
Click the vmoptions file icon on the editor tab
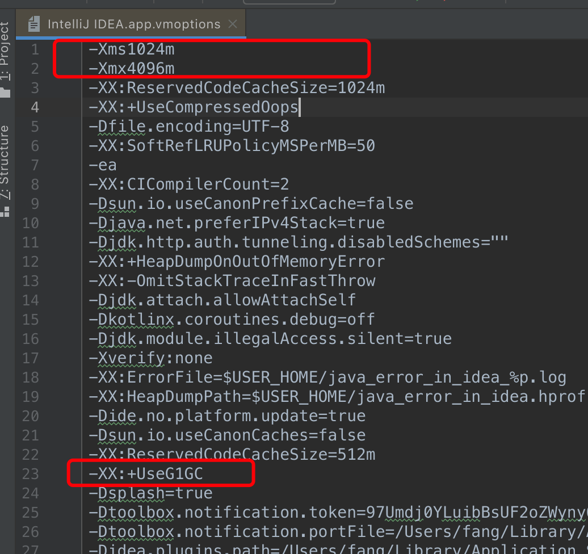pos(35,24)
